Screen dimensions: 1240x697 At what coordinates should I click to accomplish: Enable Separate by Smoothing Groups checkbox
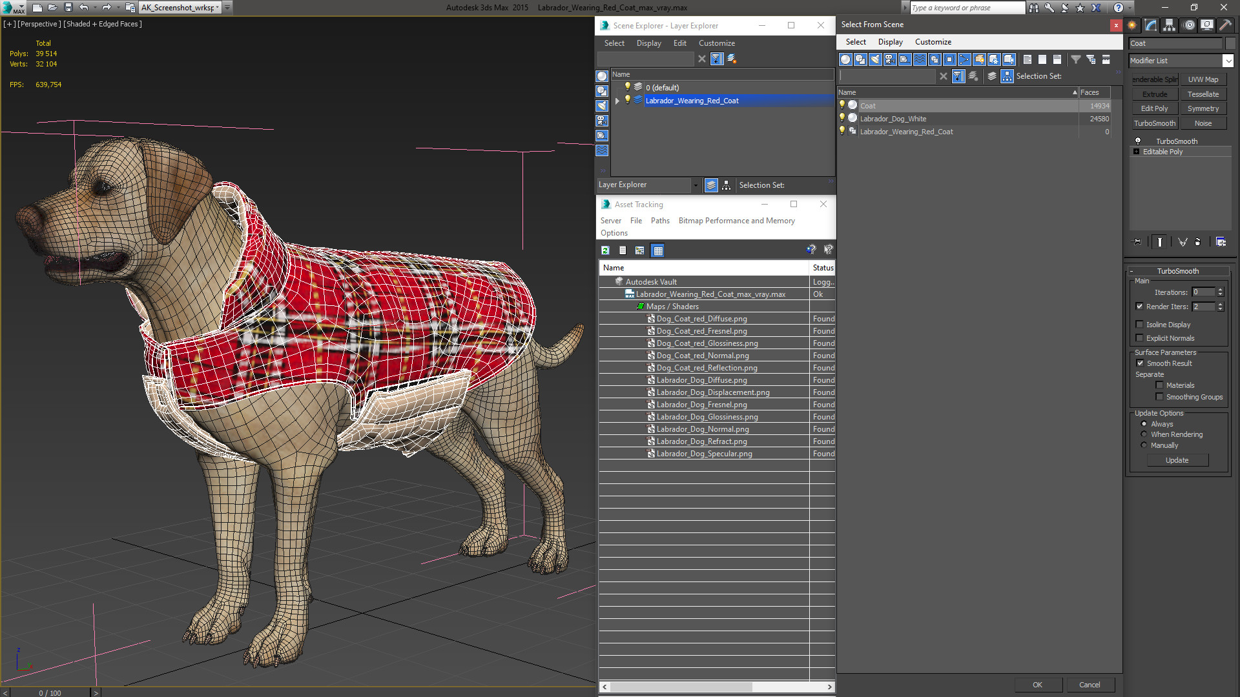pyautogui.click(x=1159, y=397)
